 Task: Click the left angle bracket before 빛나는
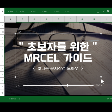(34, 69)
